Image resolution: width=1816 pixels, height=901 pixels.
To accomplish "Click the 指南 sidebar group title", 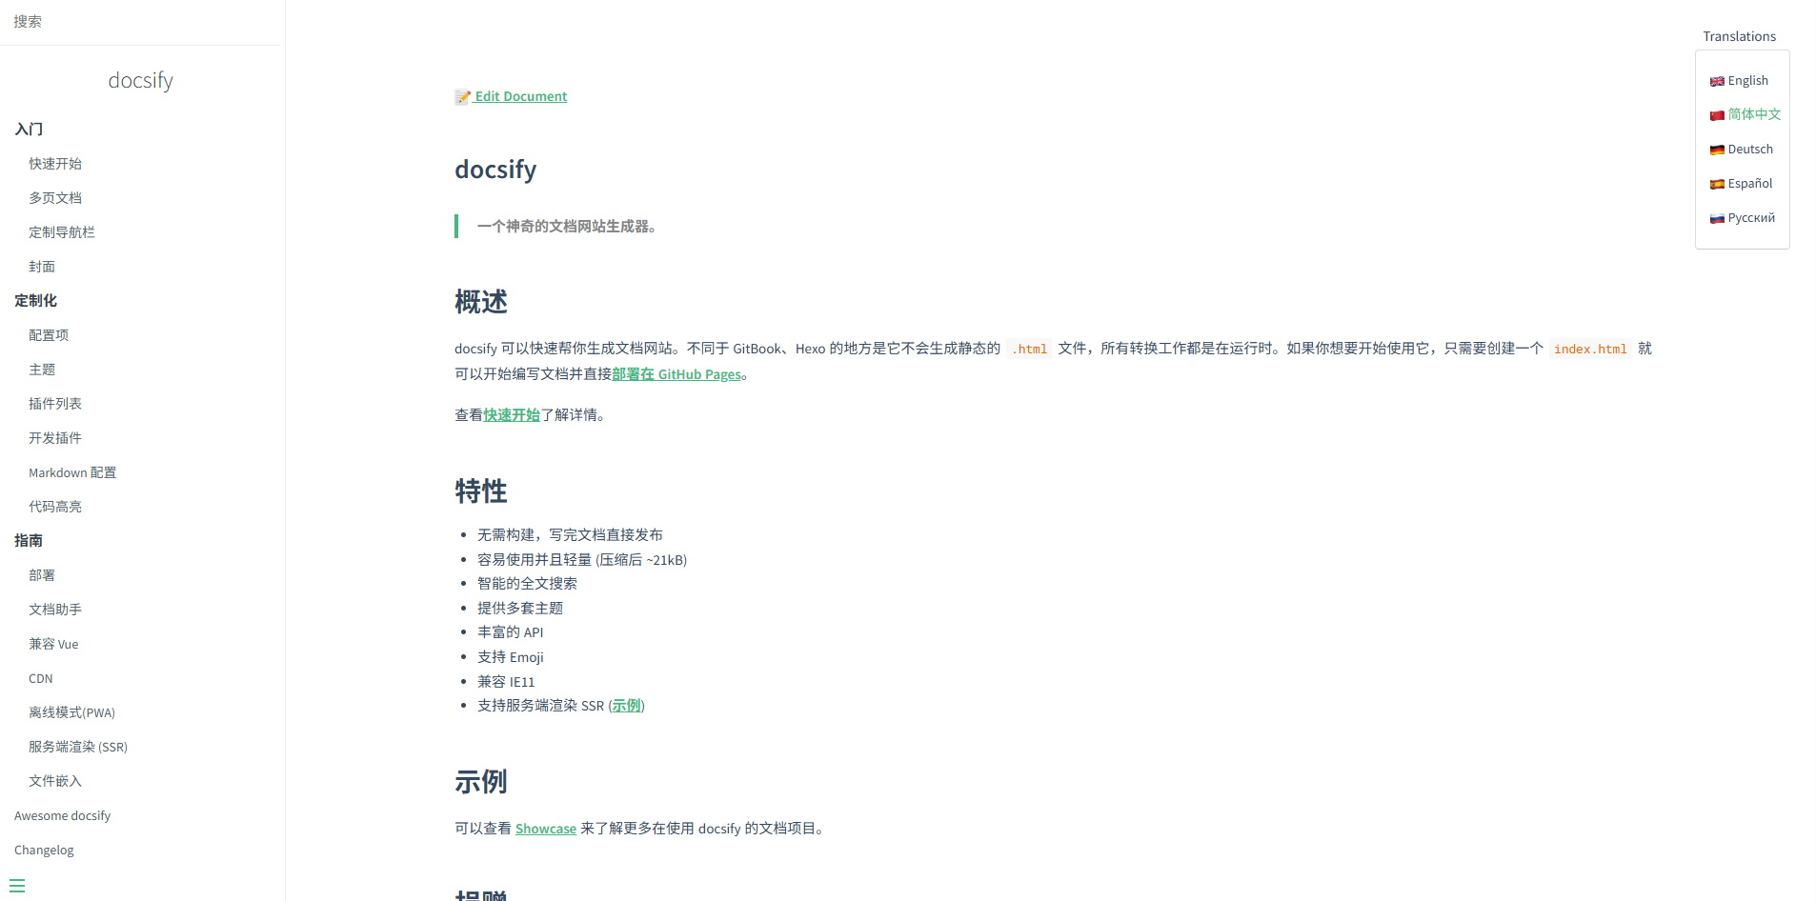I will coord(29,540).
